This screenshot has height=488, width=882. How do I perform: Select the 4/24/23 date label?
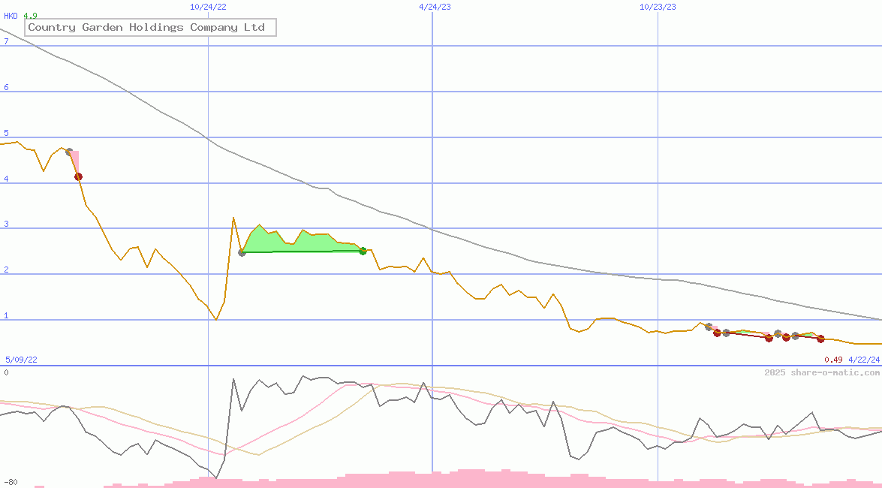(x=435, y=7)
